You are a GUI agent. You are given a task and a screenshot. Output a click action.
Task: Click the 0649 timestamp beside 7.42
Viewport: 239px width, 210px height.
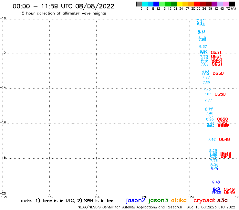[224, 139]
